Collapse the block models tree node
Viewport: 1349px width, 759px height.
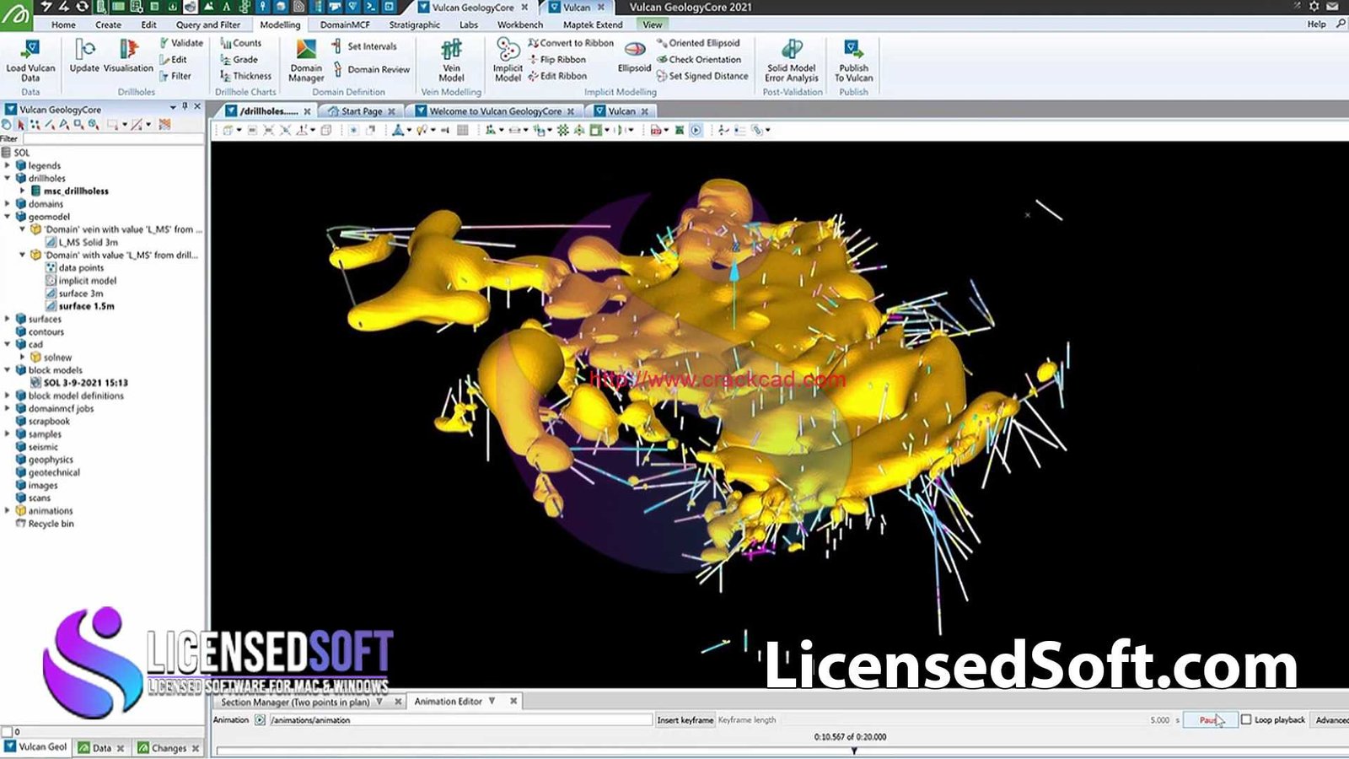8,369
